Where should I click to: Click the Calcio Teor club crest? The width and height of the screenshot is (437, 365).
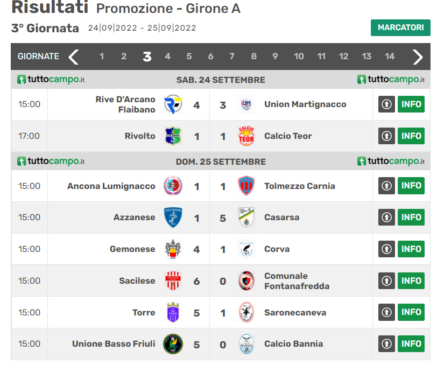(246, 136)
